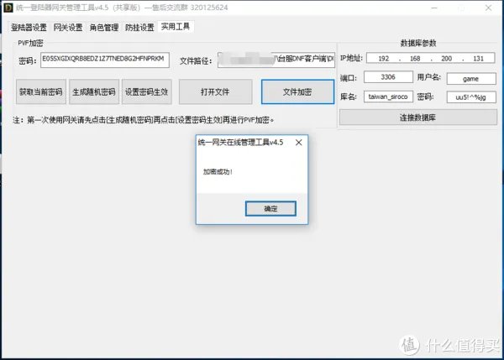The height and width of the screenshot is (360, 504).
Task: Click the 连接数据库 button
Action: click(417, 117)
